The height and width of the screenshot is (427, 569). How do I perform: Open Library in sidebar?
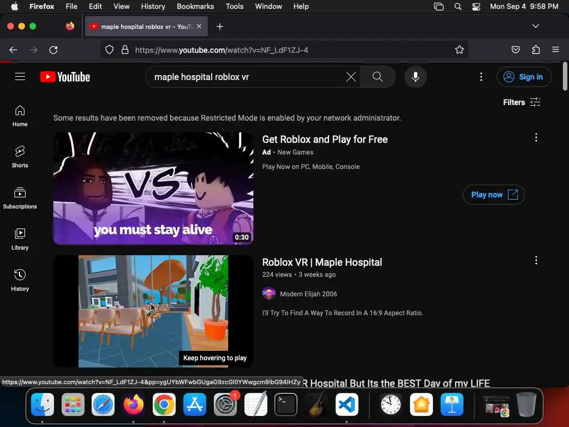pyautogui.click(x=20, y=240)
